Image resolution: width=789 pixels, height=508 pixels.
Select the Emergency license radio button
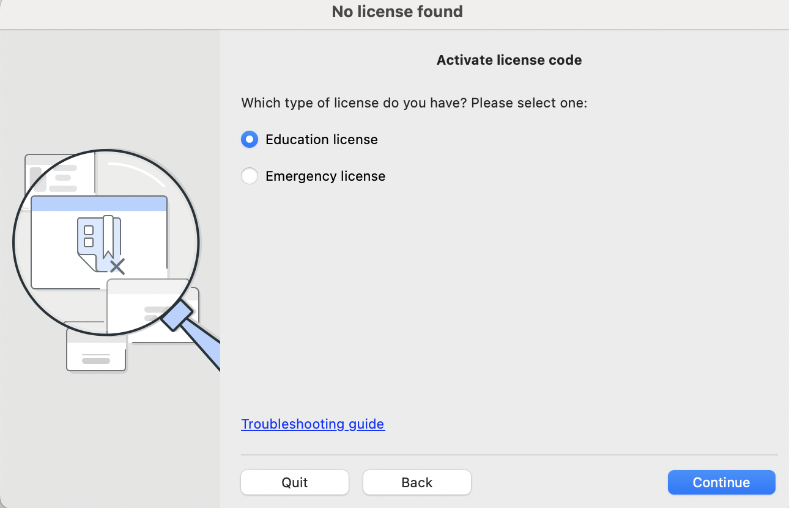[x=250, y=176]
